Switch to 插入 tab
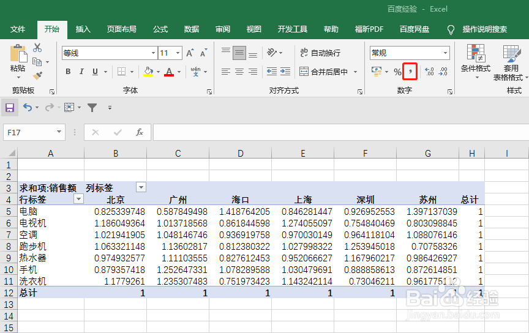Screen dimensions: 529x333 [83, 29]
